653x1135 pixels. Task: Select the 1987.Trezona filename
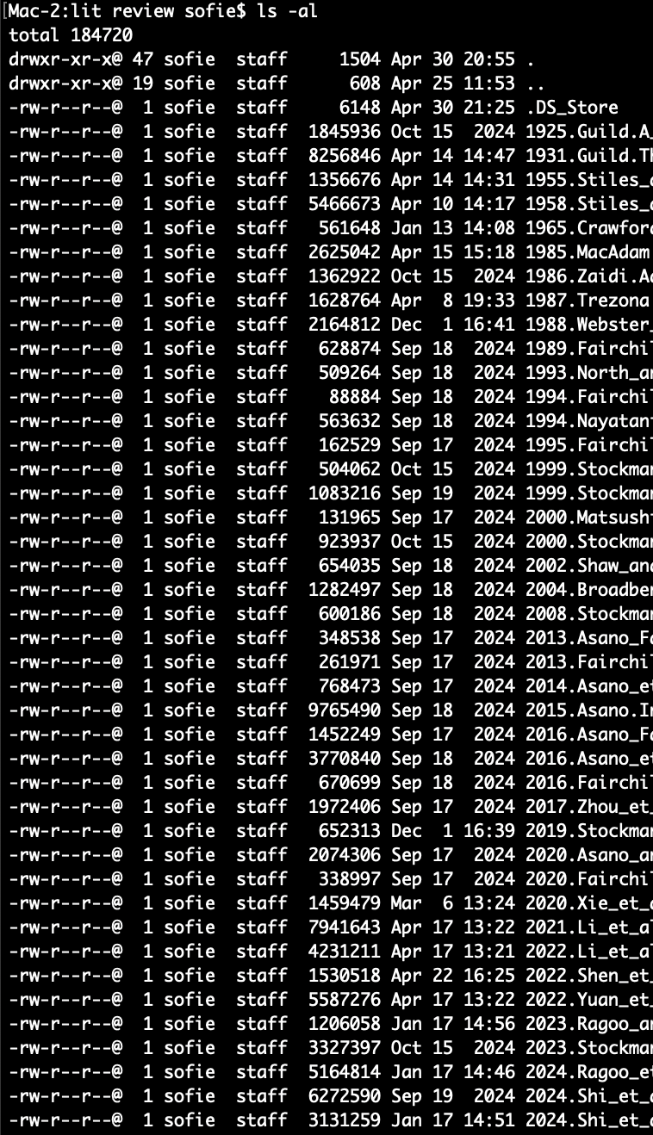coord(589,301)
